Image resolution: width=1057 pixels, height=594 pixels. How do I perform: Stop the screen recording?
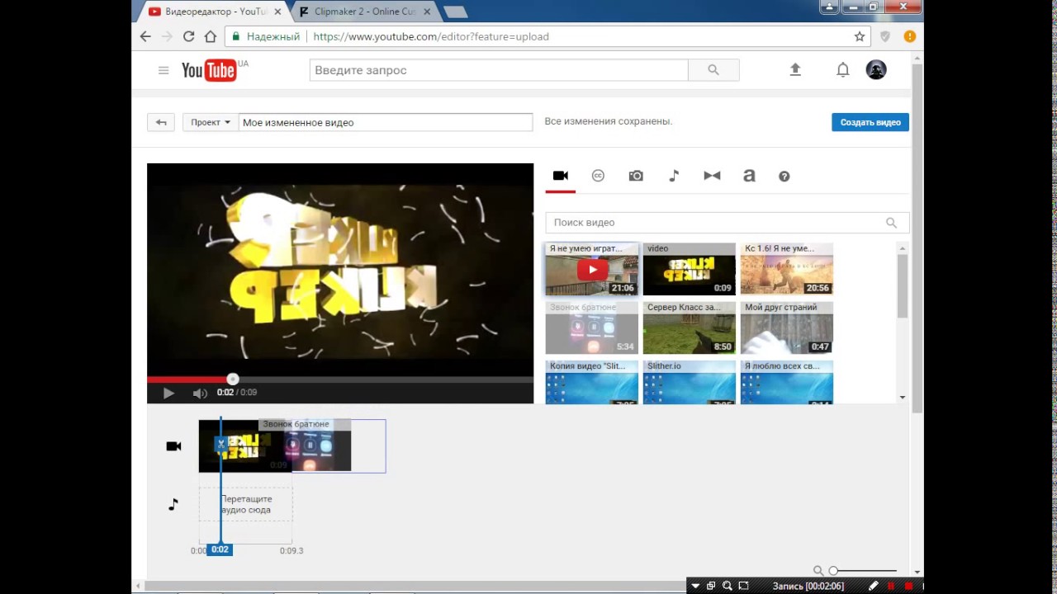[908, 586]
